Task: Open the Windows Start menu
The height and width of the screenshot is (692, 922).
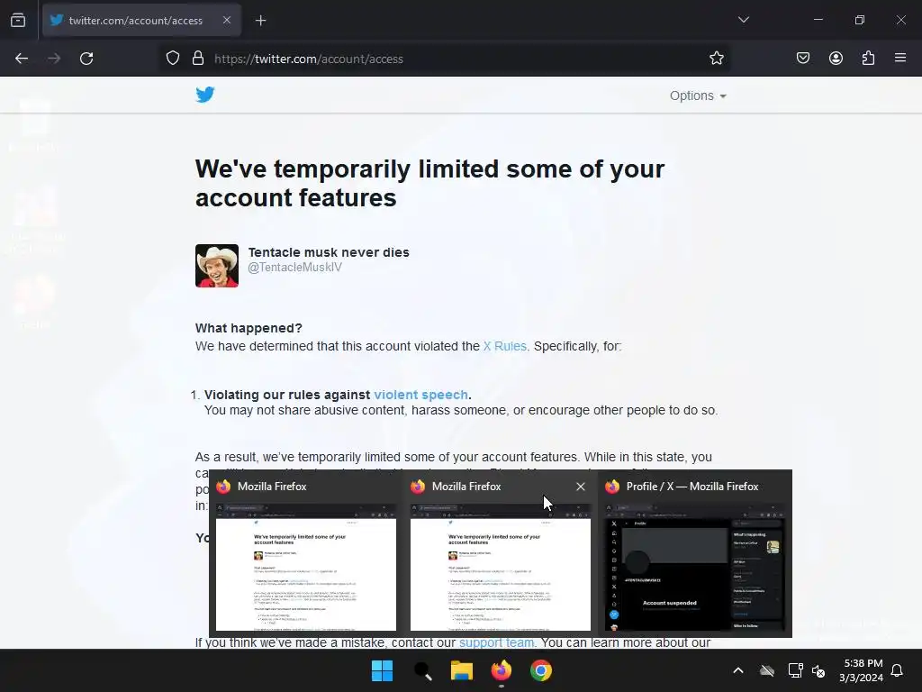Action: point(382,670)
